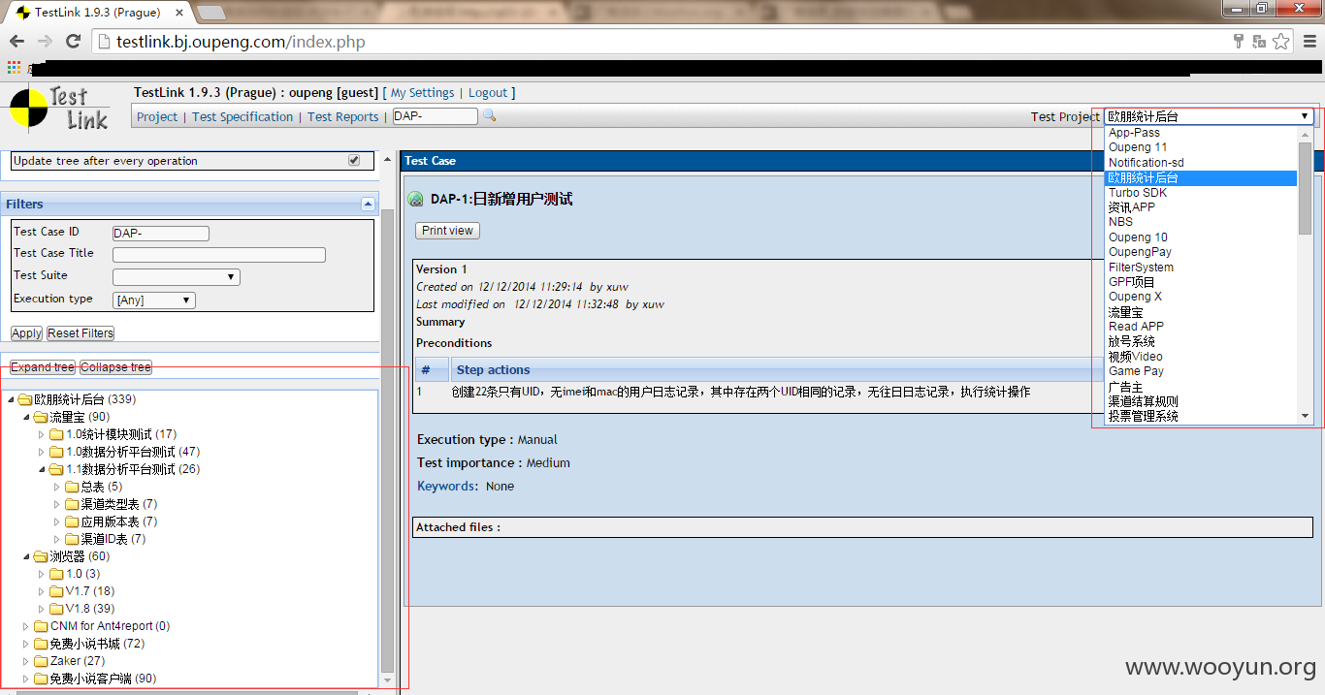Screen dimensions: 1325x695
Task: Click Reset Filters button
Action: click(x=81, y=333)
